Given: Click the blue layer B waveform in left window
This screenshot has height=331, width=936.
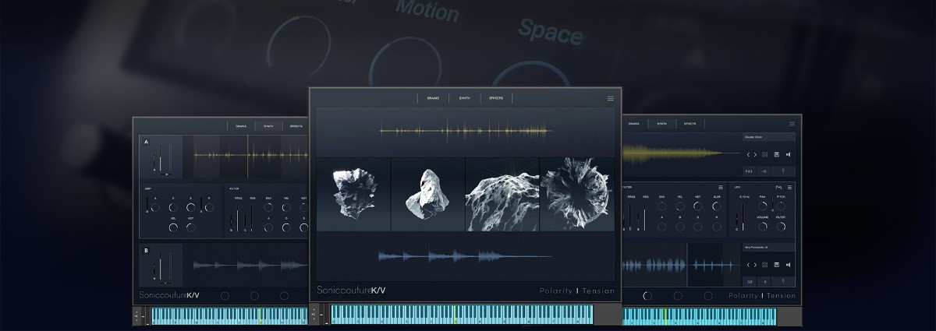Looking at the screenshot, I should point(251,265).
